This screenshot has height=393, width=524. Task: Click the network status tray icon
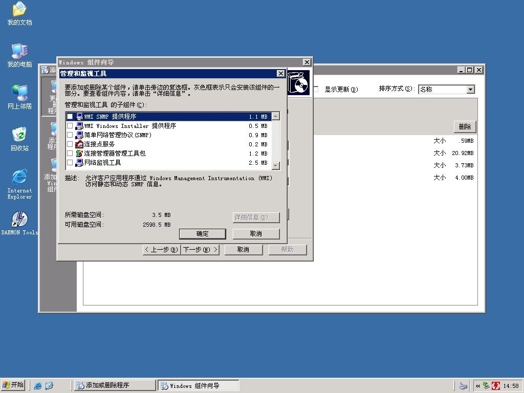[487, 386]
